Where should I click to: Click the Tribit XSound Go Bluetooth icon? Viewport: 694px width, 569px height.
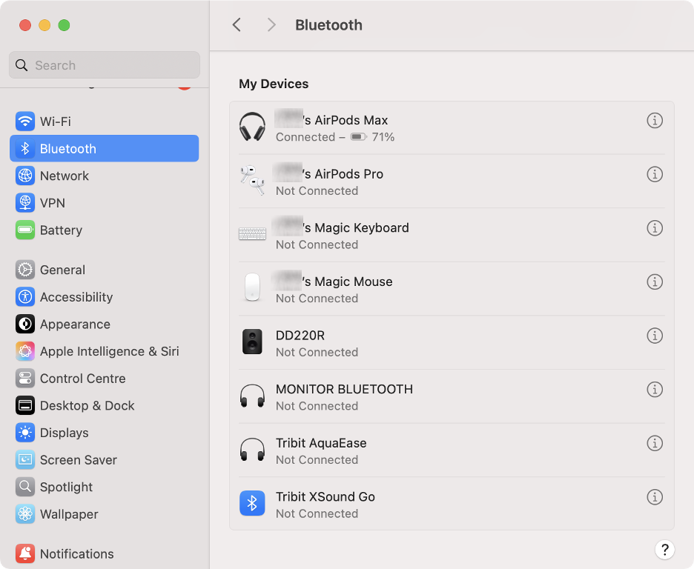(252, 503)
